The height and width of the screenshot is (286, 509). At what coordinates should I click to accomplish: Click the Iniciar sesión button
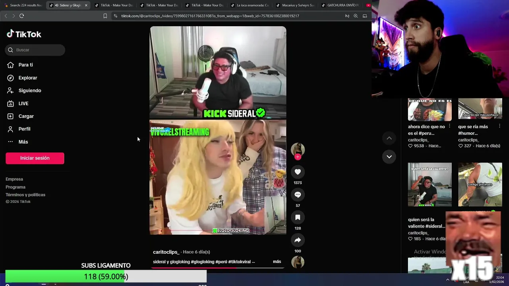click(x=35, y=158)
